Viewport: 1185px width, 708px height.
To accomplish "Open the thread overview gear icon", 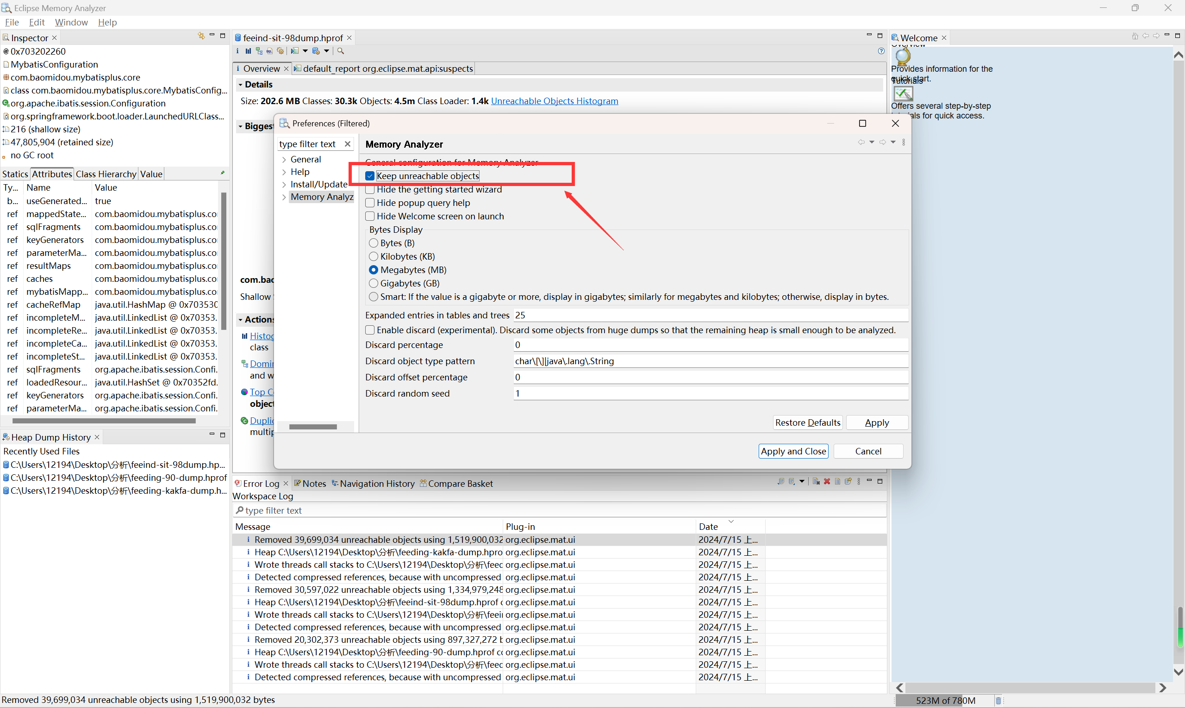I will pyautogui.click(x=281, y=51).
